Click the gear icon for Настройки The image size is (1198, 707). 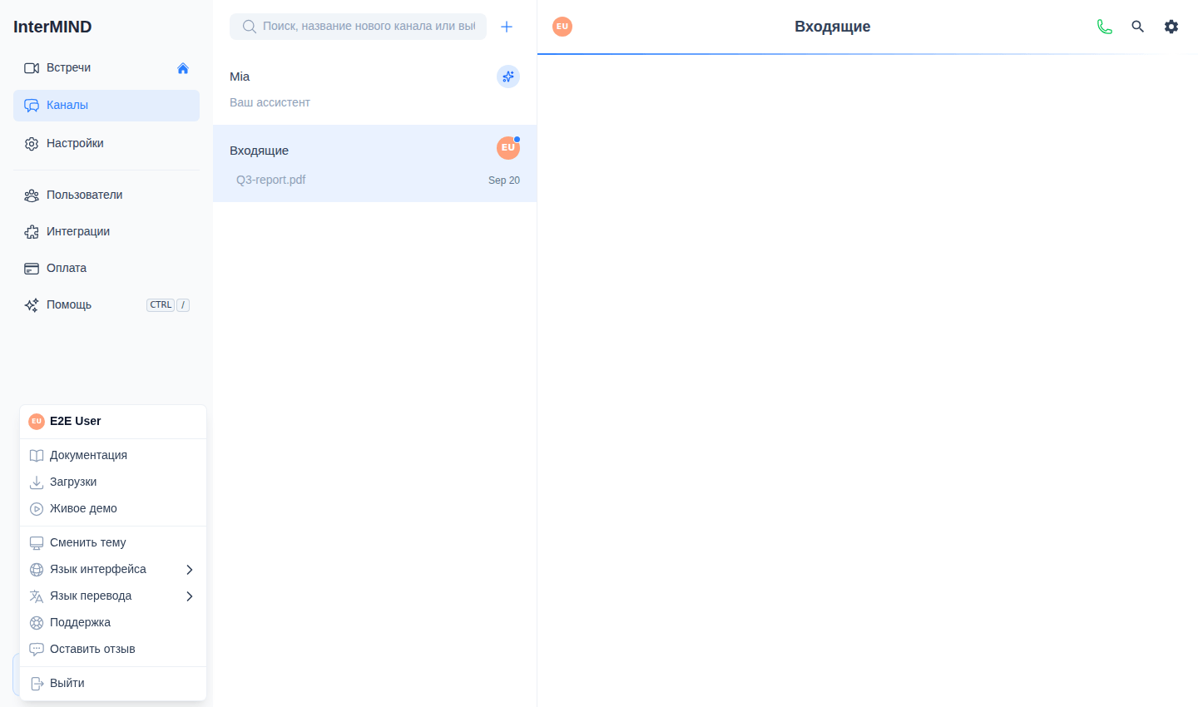(32, 144)
